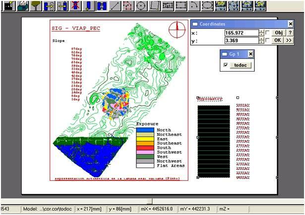This screenshot has width=305, height=215.
Task: Toggle the todoc layer checkbox
Action: [x=226, y=65]
